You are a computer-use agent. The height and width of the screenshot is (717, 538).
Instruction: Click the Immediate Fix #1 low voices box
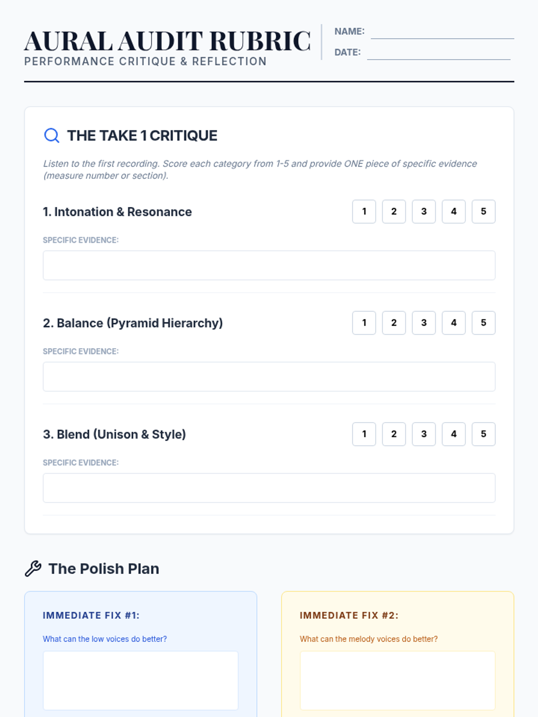(140, 680)
